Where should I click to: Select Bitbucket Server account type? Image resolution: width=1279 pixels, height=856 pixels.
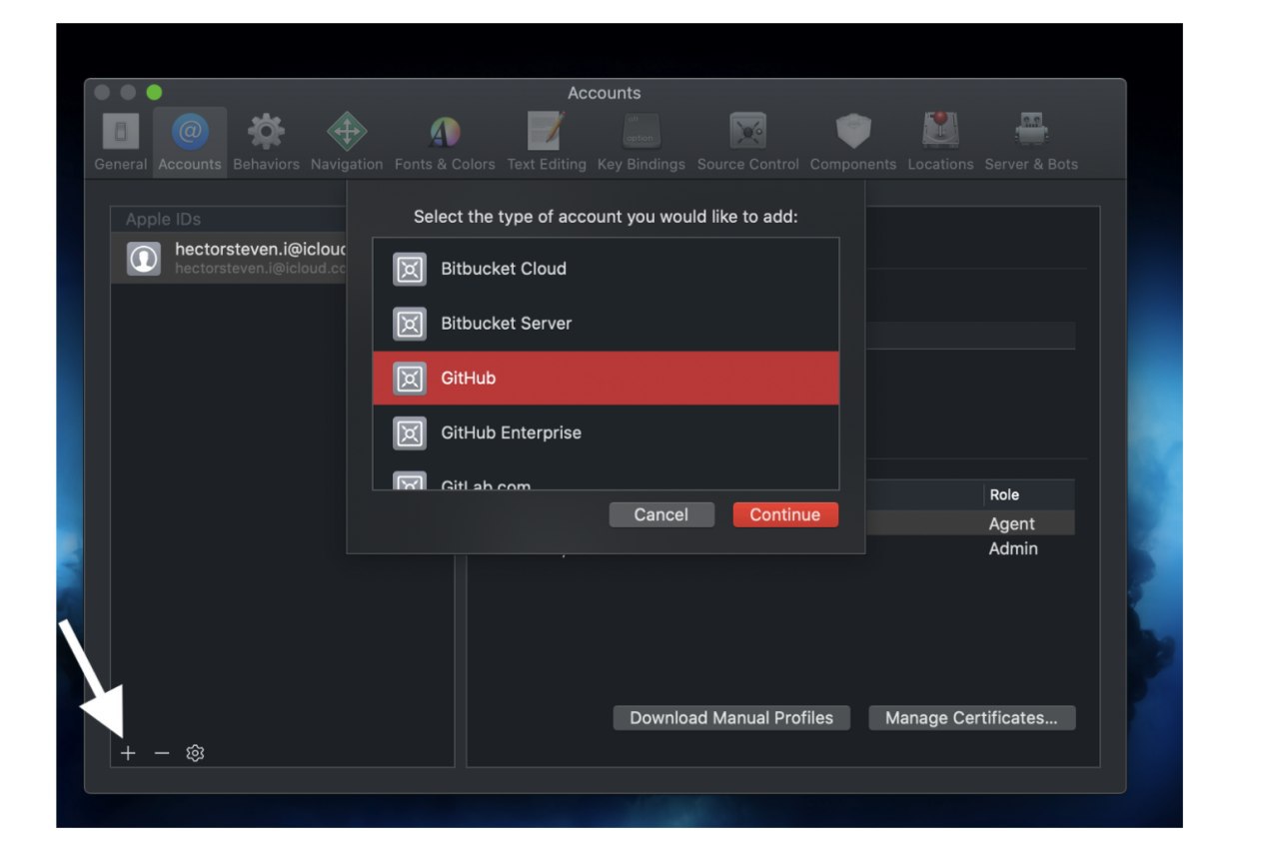(606, 324)
